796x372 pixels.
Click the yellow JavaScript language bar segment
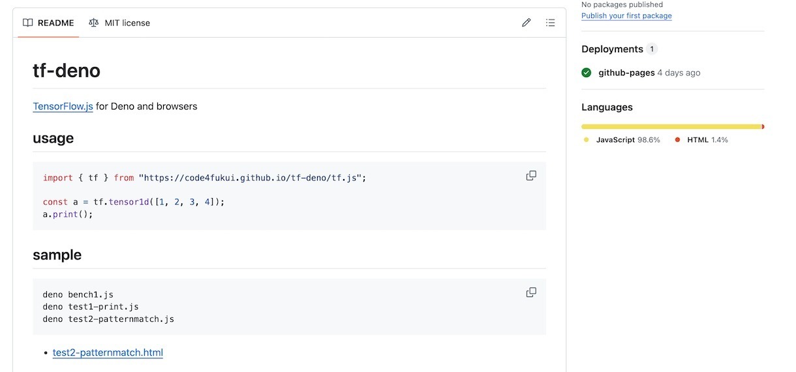coord(671,126)
